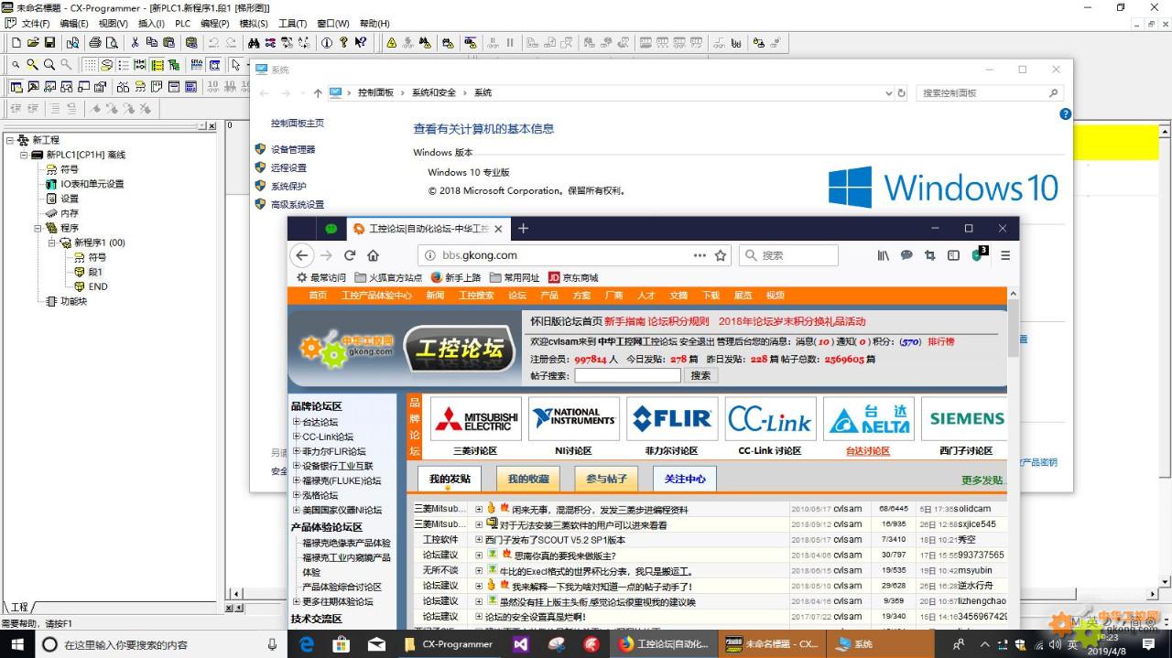Click 远程设置 link in System window
The width and height of the screenshot is (1172, 658).
point(288,167)
